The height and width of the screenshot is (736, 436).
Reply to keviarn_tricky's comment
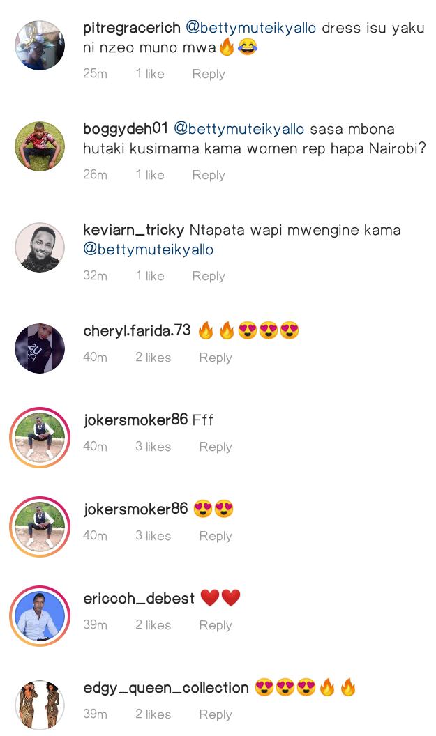209,276
